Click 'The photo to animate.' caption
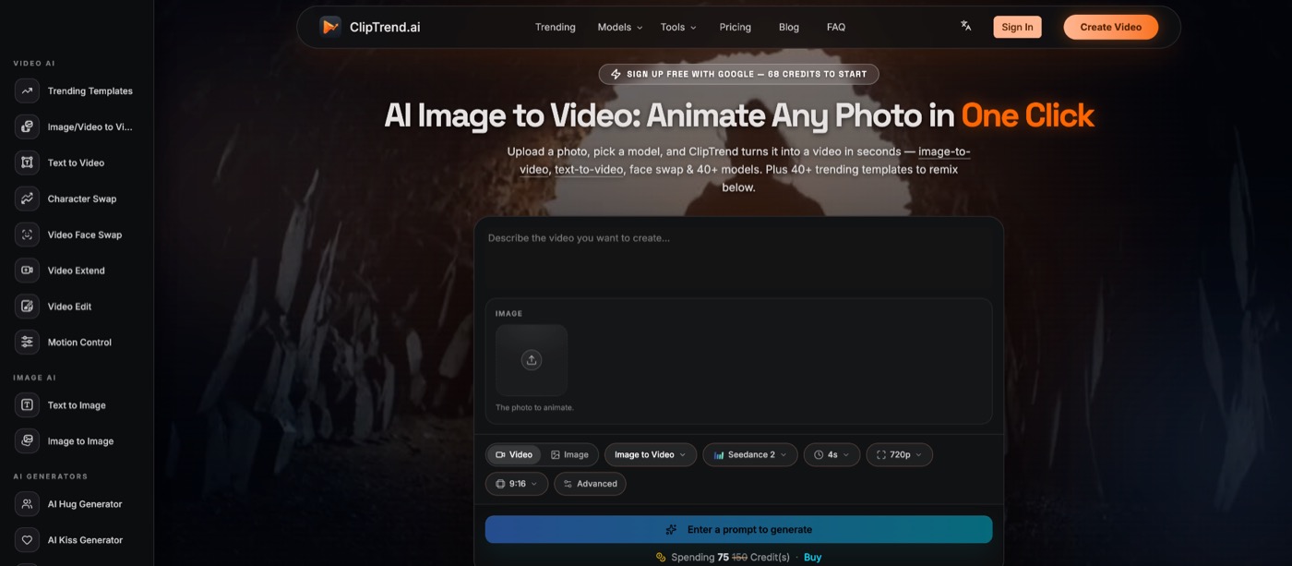The height and width of the screenshot is (566, 1292). click(534, 407)
